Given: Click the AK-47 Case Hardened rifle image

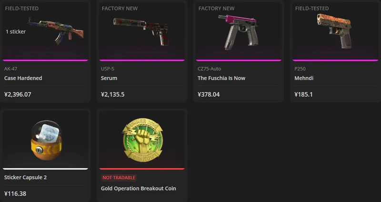Looking at the screenshot, I should (x=56, y=31).
